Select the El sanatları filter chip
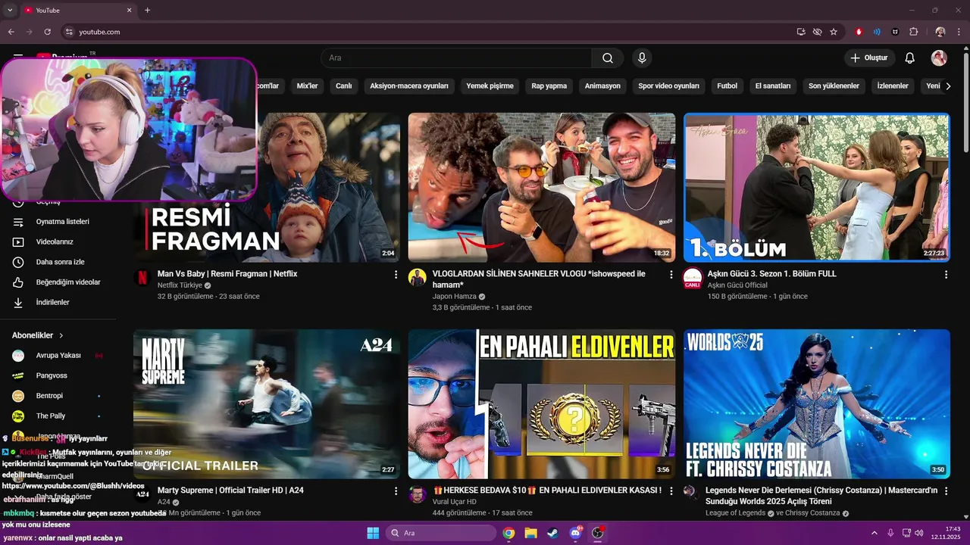970x545 pixels. (773, 86)
